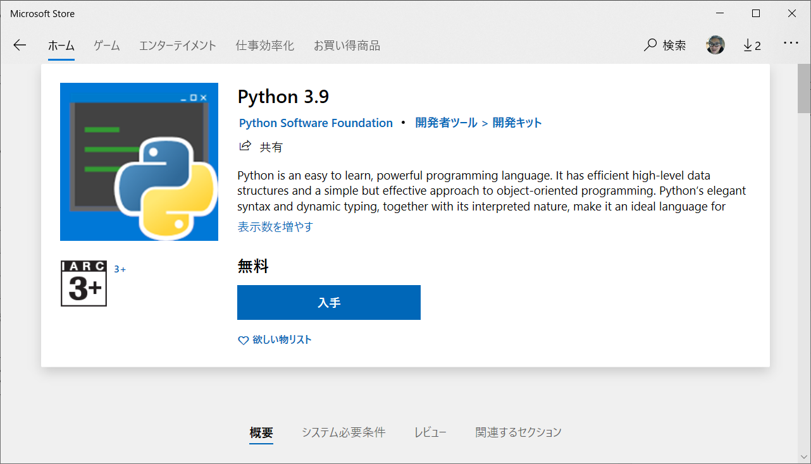Click the 入手 button to get Python
Image resolution: width=811 pixels, height=464 pixels.
click(329, 303)
